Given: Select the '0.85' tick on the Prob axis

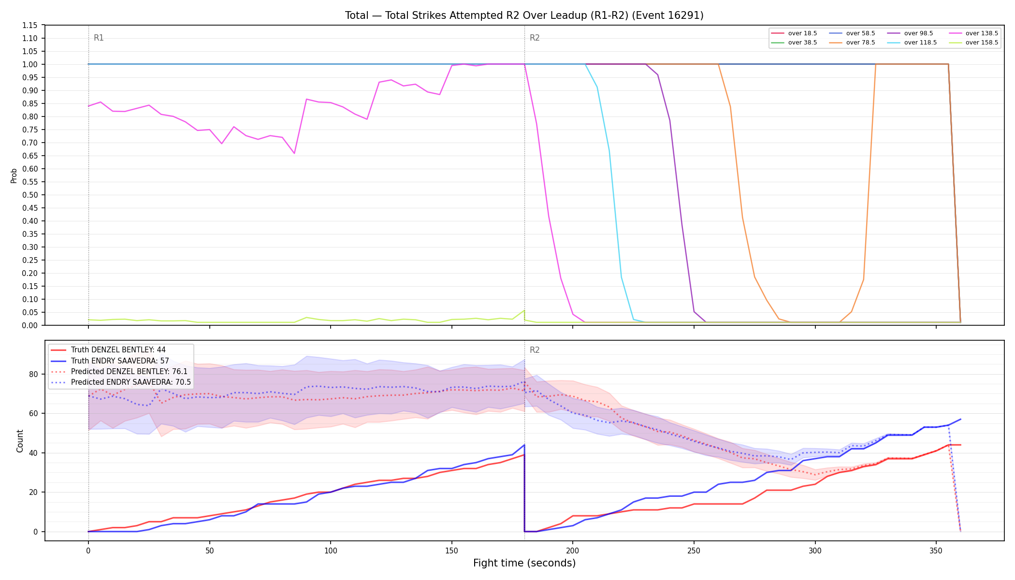Looking at the screenshot, I should [30, 103].
